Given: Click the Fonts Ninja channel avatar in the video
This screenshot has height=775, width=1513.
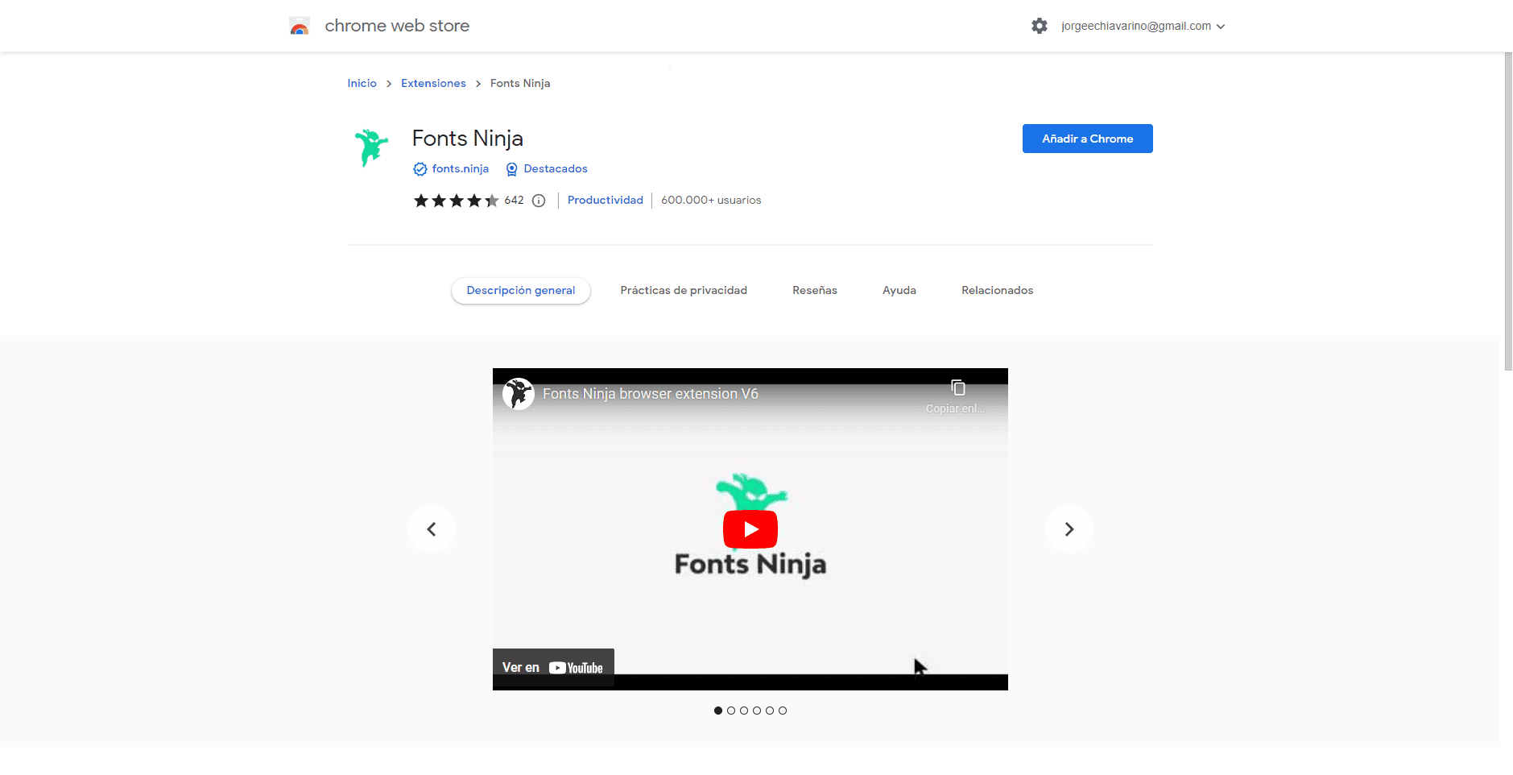Looking at the screenshot, I should tap(519, 394).
